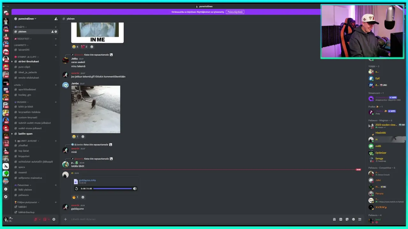Open microphone input options arrow
The height and width of the screenshot is (229, 408).
tap(40, 219)
